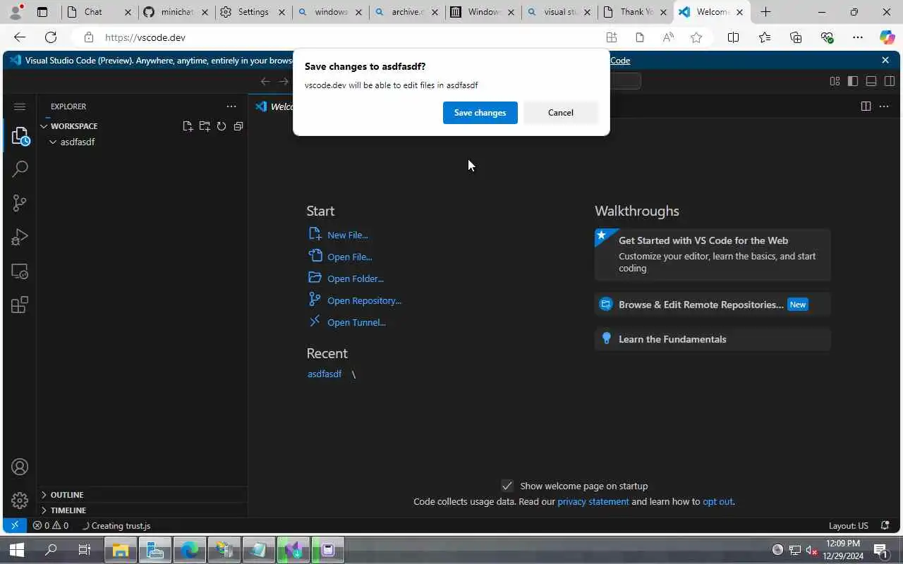Screen dimensions: 903x564
Task: Refresh the Explorer file tree
Action: (x=222, y=126)
